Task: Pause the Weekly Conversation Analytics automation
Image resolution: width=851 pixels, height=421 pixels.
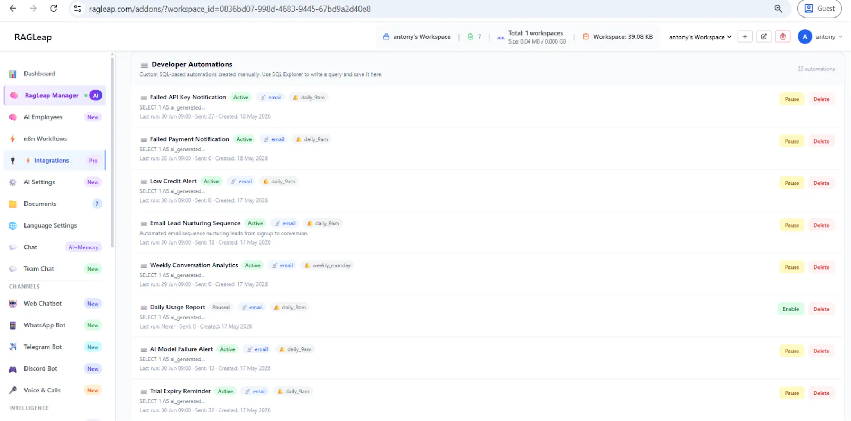Action: (791, 267)
